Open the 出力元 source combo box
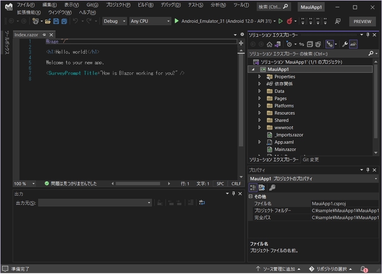Screen dimensions: 382x274 (x=95, y=203)
